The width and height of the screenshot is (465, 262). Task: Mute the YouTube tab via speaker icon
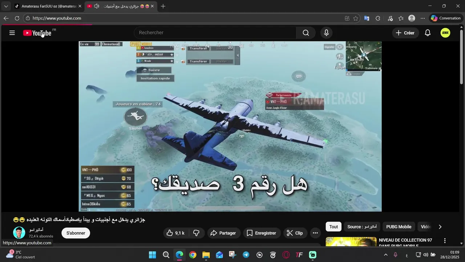pyautogui.click(x=96, y=6)
